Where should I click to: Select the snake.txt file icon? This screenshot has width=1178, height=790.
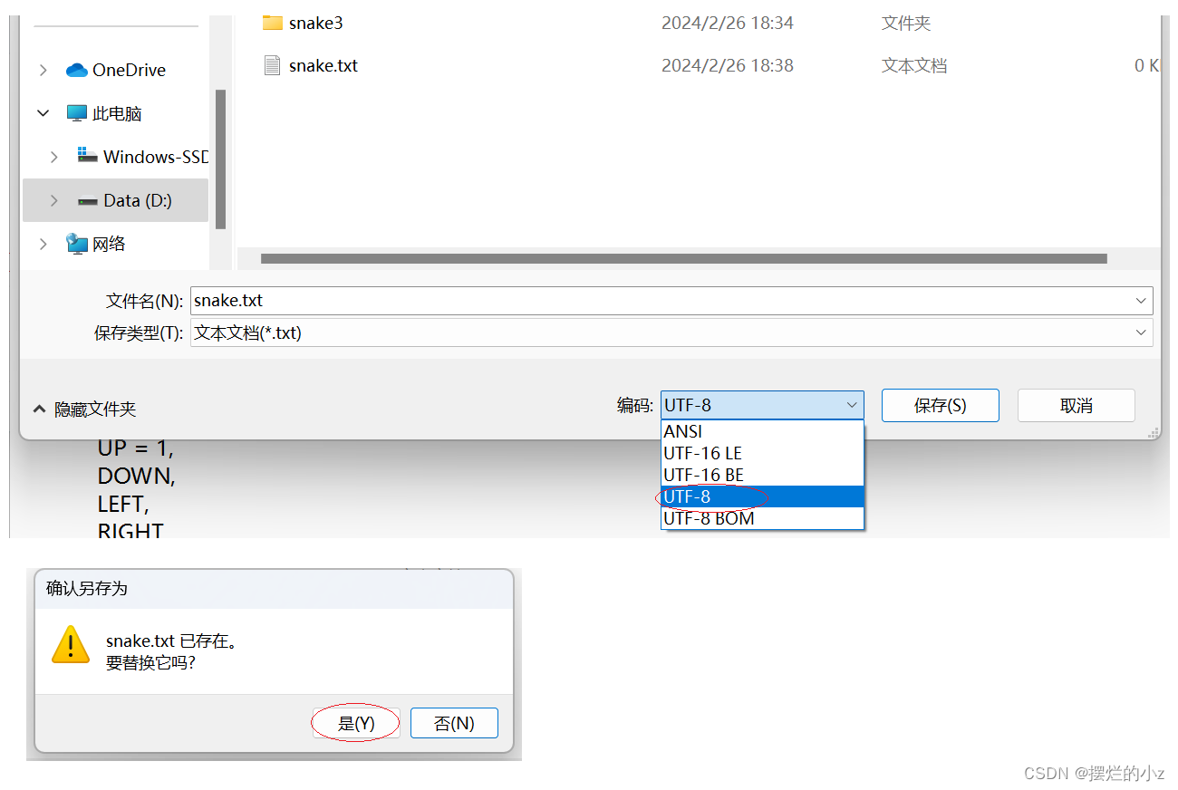pos(272,65)
